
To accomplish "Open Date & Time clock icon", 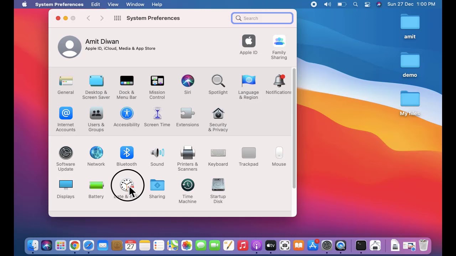I will point(126,185).
